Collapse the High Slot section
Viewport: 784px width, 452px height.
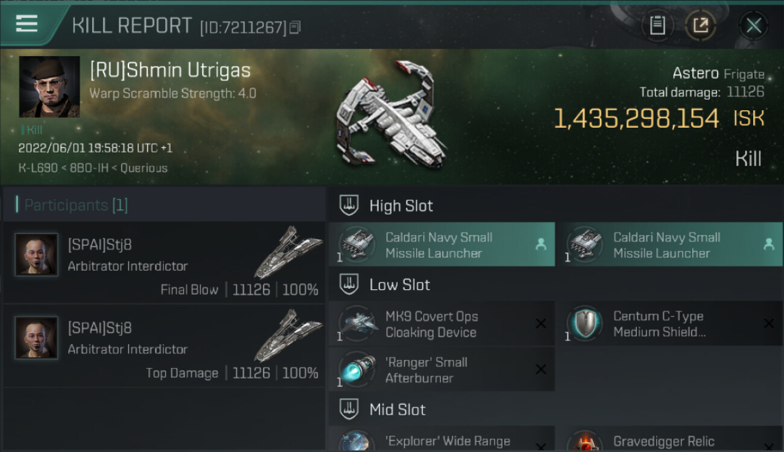(349, 205)
